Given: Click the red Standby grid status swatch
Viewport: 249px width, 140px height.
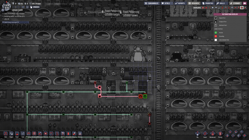Looking at the screenshot, I should (x=216, y=36).
